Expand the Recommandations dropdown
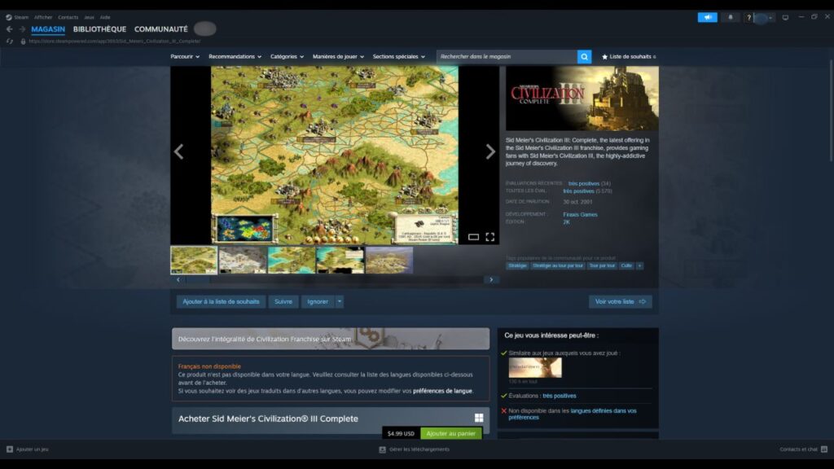This screenshot has height=469, width=834. [x=235, y=56]
